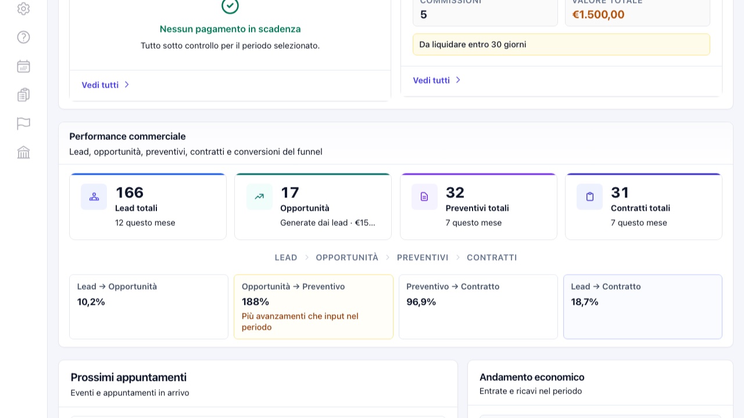Screen dimensions: 744x418
Task: Open documents clipboard icon in sidebar
Action: [x=23, y=95]
